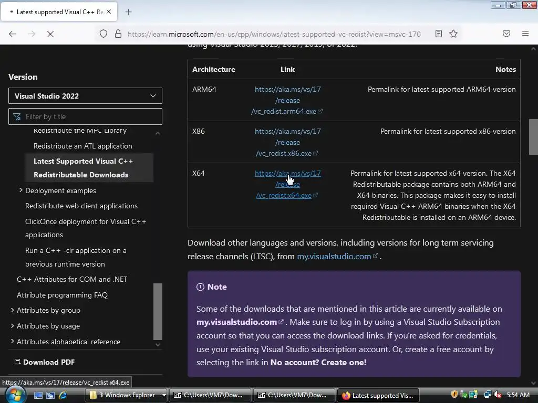This screenshot has height=403, width=538.
Task: Click the Switch between windows icon
Action: pos(50,395)
